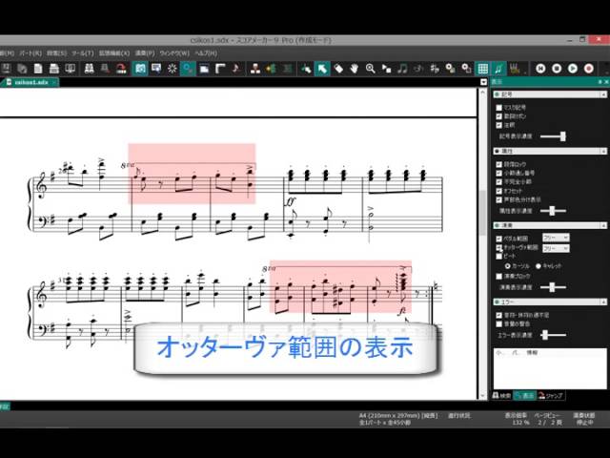610x458 pixels.
Task: Switch to the ジャンプ panel tab
Action: tap(551, 396)
